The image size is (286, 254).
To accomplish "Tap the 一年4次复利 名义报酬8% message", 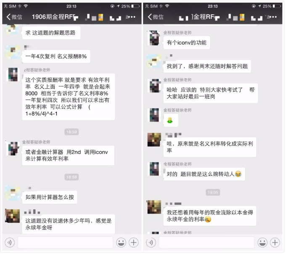I will [56, 57].
